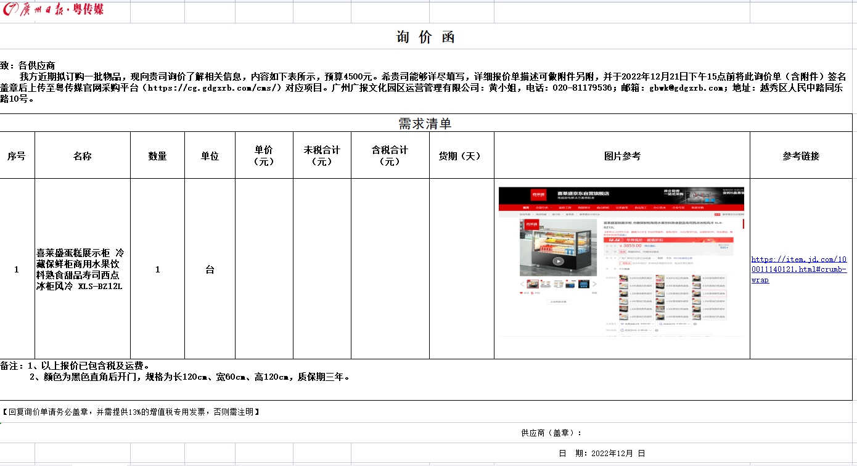The height and width of the screenshot is (466, 857).
Task: Select the JD product page reference image
Action: coord(621,261)
